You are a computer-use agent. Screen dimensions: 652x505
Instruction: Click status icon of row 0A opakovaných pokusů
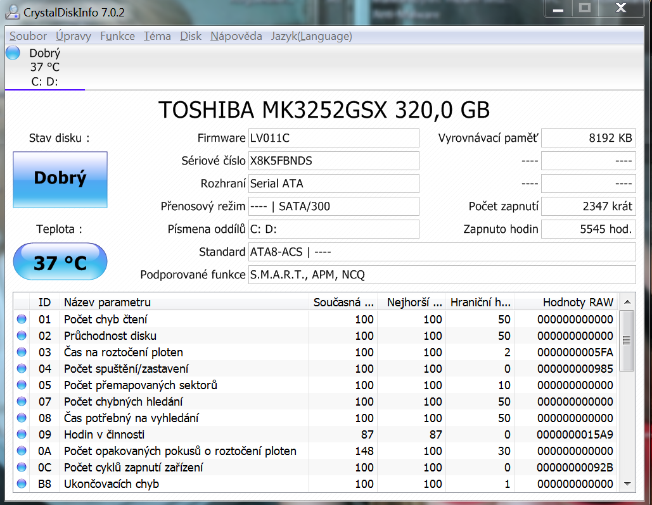[22, 451]
